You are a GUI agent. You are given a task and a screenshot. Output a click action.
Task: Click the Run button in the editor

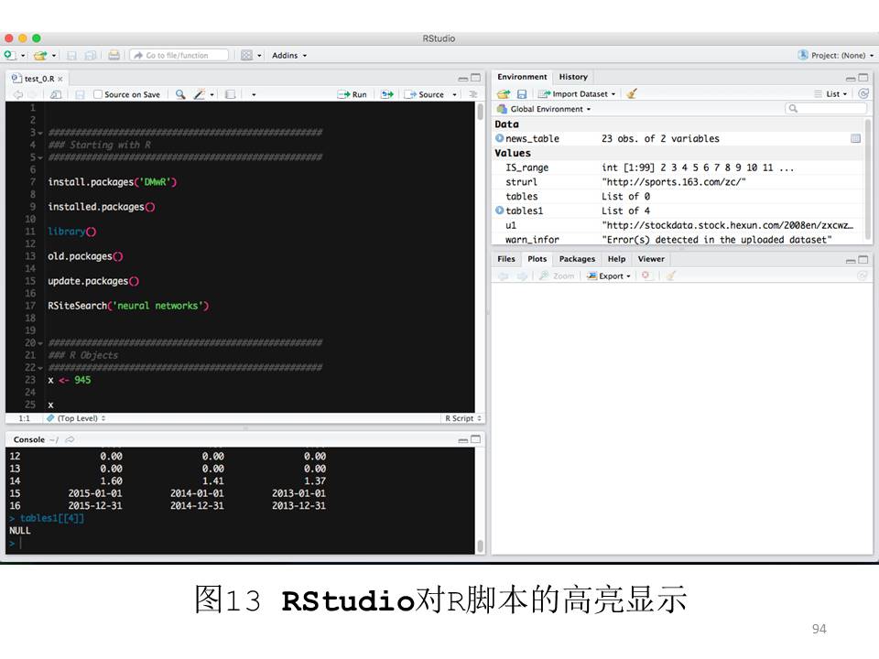point(353,94)
